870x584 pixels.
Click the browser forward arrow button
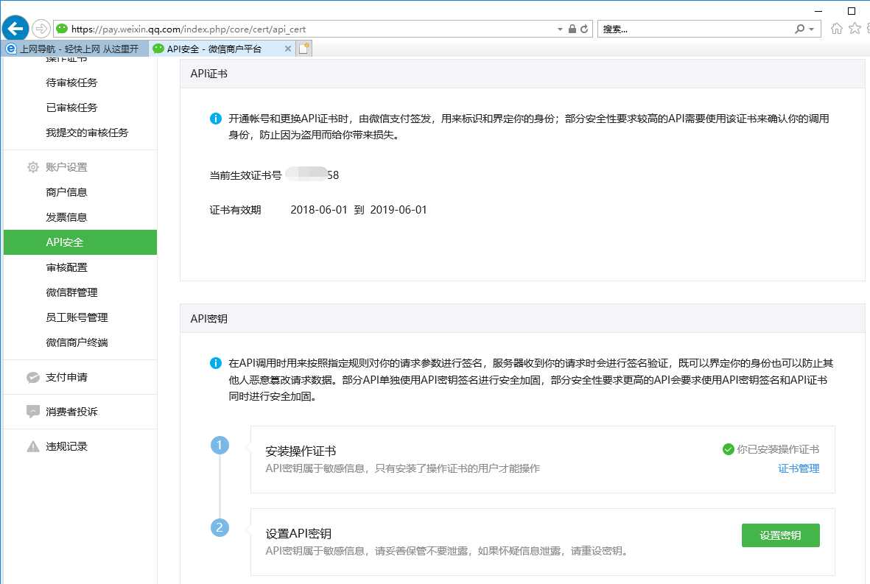tap(41, 28)
